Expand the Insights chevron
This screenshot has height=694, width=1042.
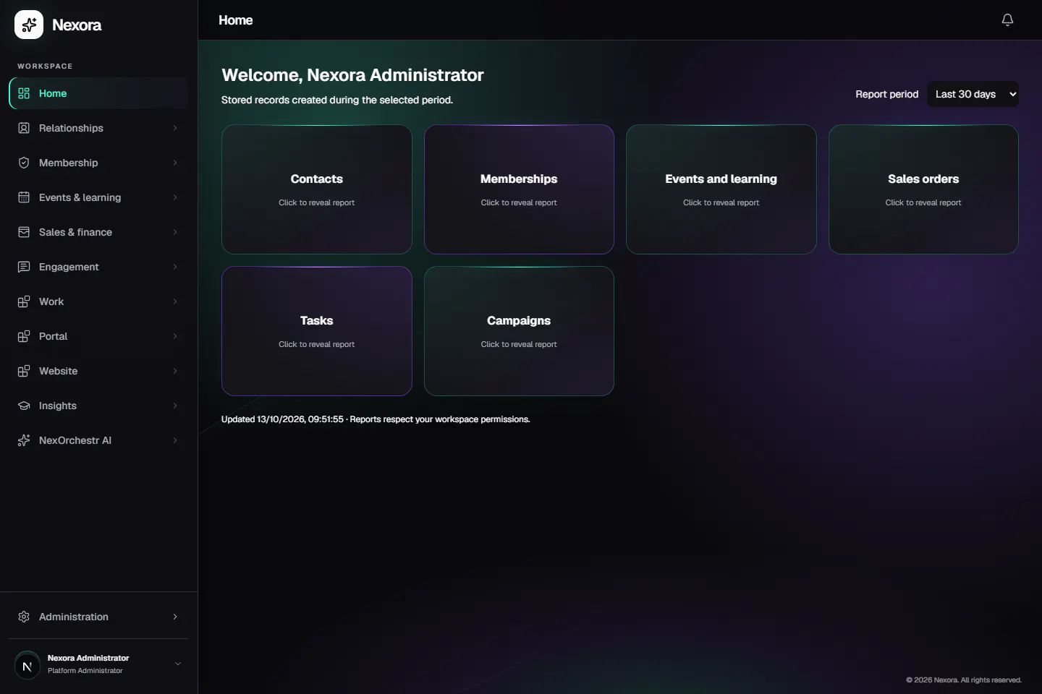[175, 406]
